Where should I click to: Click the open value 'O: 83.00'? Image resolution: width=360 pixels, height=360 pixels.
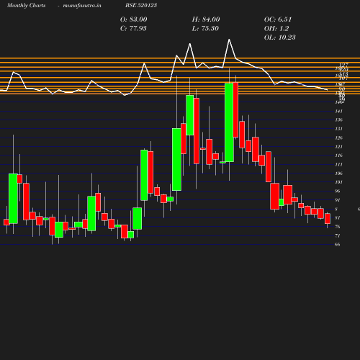(134, 19)
